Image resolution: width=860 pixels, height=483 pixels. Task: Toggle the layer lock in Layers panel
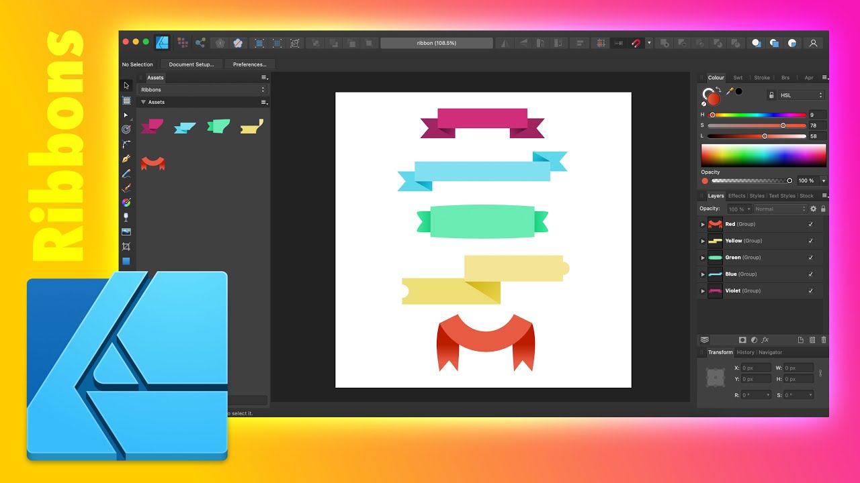tap(823, 209)
